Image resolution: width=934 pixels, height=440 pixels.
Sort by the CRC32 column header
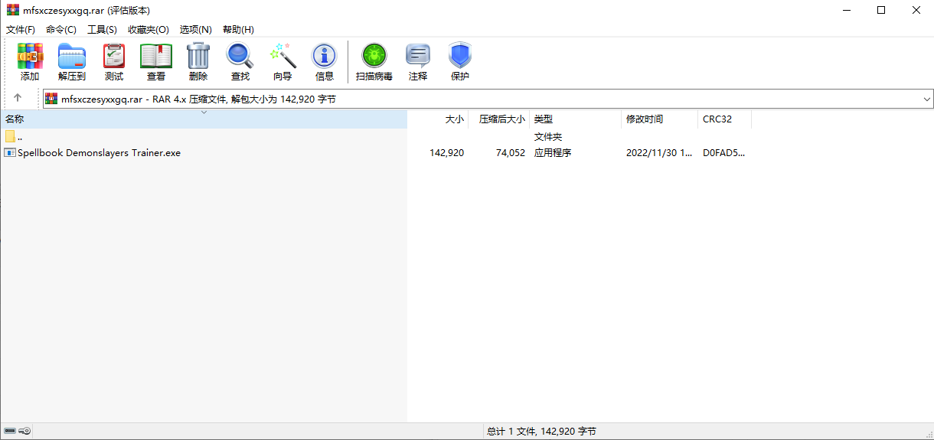[725, 119]
